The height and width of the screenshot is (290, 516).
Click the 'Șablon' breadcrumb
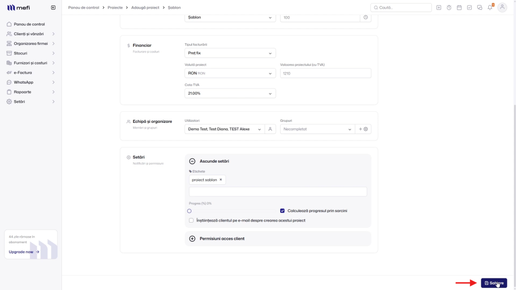[x=174, y=8]
